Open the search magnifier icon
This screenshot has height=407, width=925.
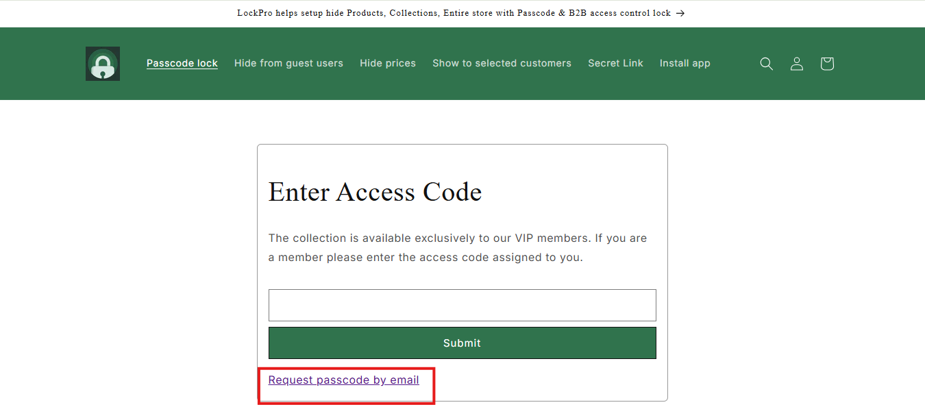(x=767, y=64)
